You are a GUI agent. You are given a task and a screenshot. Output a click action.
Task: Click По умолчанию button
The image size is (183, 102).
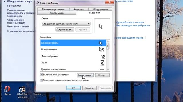click(x=85, y=75)
